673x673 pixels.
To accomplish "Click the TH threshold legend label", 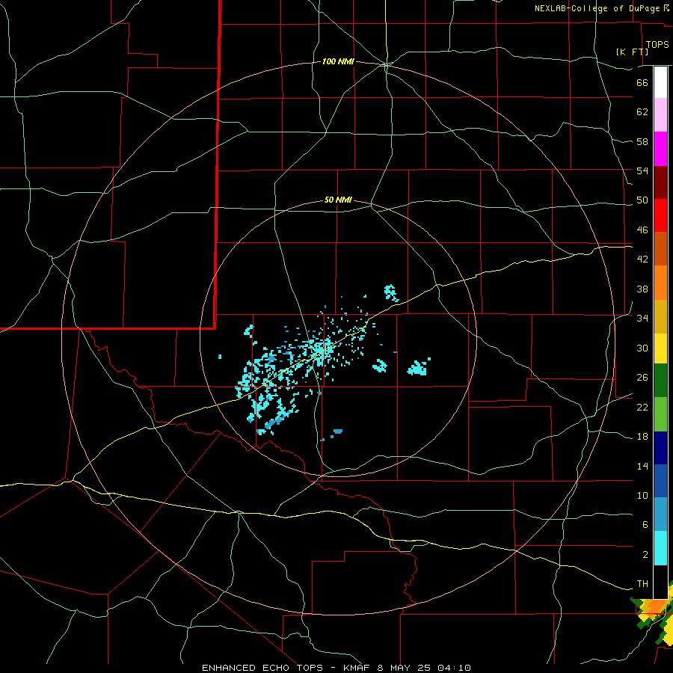I will click(x=642, y=584).
